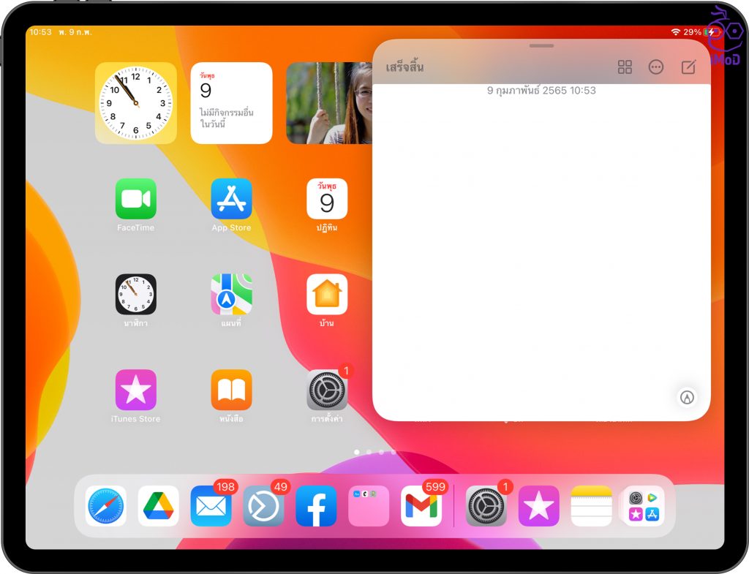The image size is (749, 574).
Task: Open Gmail with 599 badge
Action: pyautogui.click(x=421, y=506)
